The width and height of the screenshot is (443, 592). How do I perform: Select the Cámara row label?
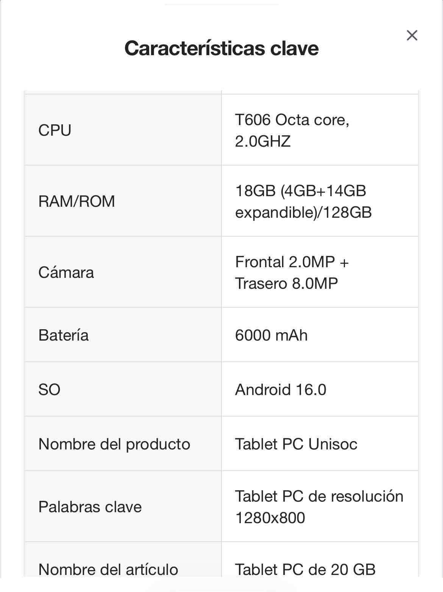click(66, 272)
